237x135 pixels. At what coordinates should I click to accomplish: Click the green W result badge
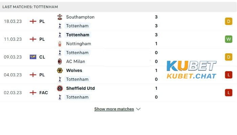pyautogui.click(x=229, y=39)
